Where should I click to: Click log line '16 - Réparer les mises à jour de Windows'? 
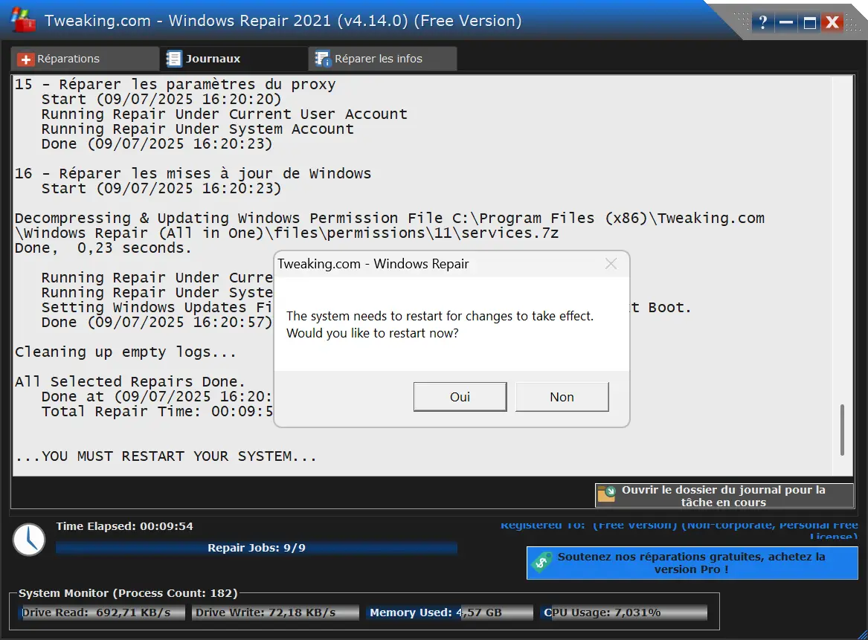pos(193,174)
